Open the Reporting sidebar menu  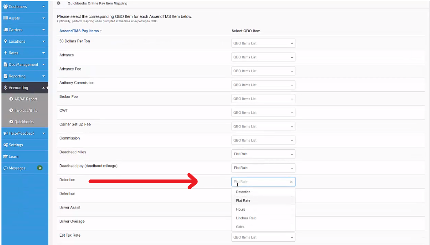tap(25, 76)
